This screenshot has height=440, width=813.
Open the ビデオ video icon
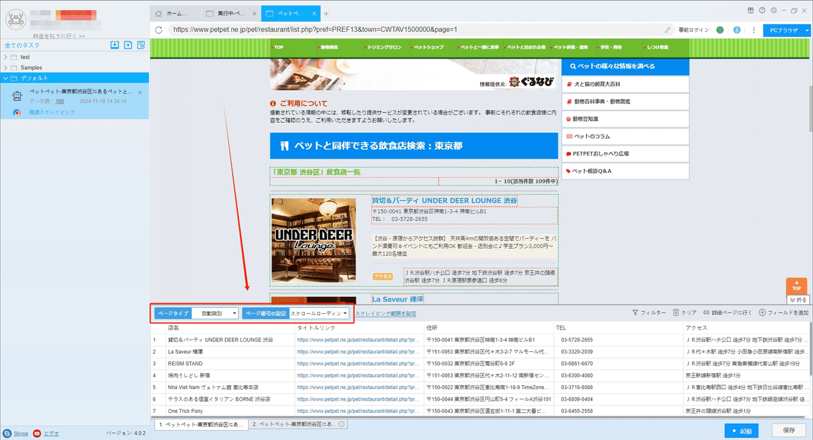[37, 433]
